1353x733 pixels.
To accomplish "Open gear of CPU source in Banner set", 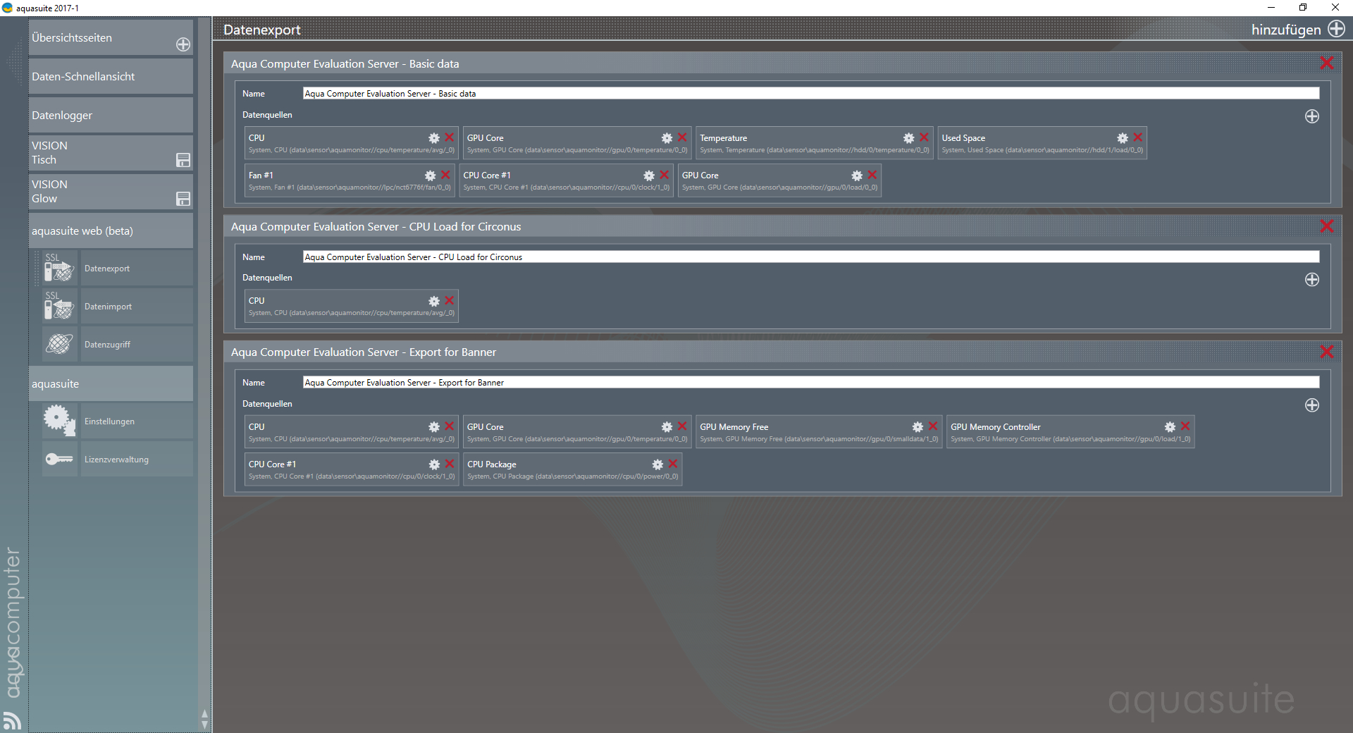I will [x=434, y=427].
